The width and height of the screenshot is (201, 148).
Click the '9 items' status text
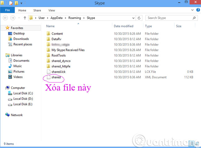pos(9,144)
